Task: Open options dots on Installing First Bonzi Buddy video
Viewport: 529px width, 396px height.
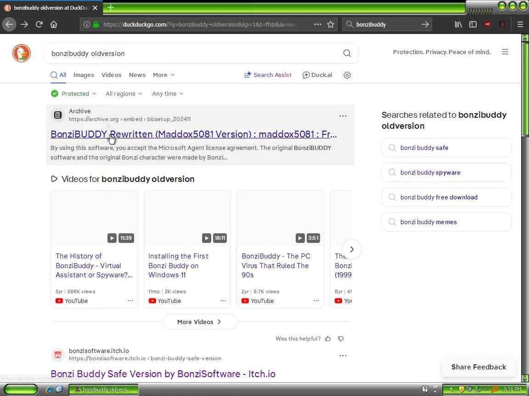Action: point(223,300)
